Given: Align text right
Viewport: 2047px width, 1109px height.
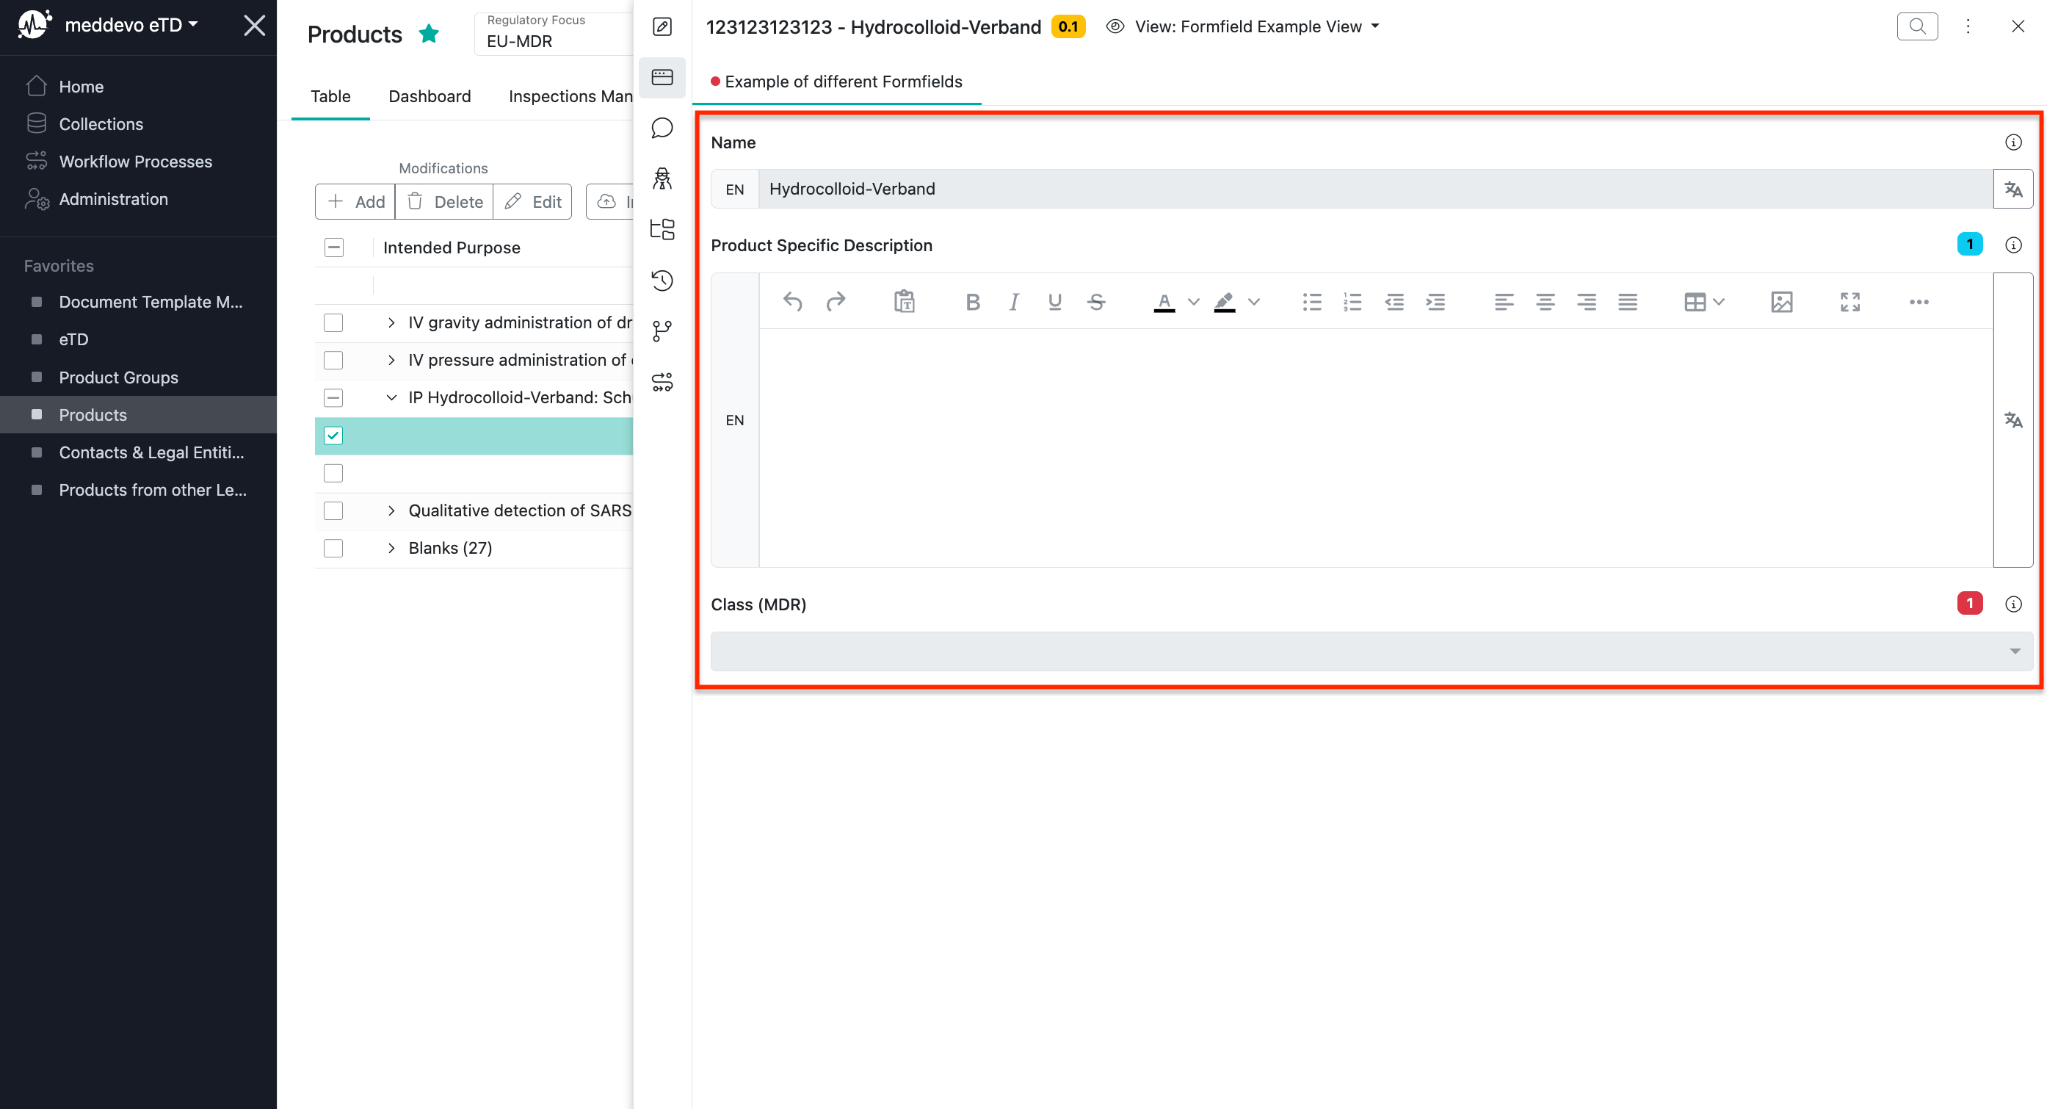Looking at the screenshot, I should point(1586,302).
